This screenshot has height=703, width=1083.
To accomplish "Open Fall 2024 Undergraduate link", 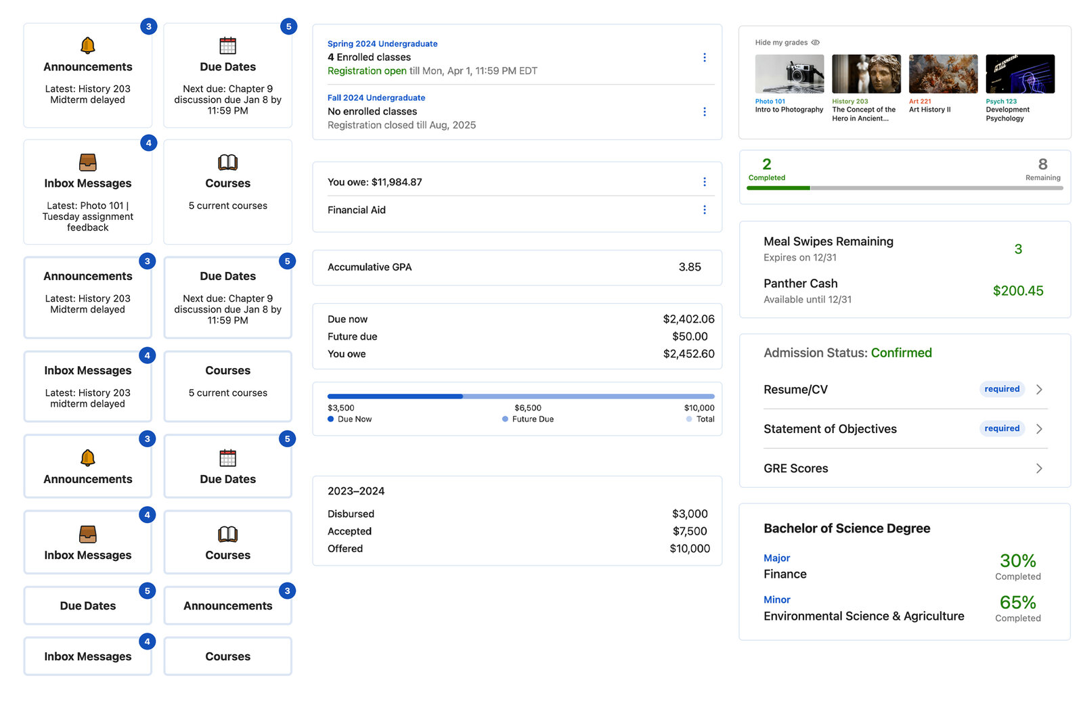I will pos(376,97).
